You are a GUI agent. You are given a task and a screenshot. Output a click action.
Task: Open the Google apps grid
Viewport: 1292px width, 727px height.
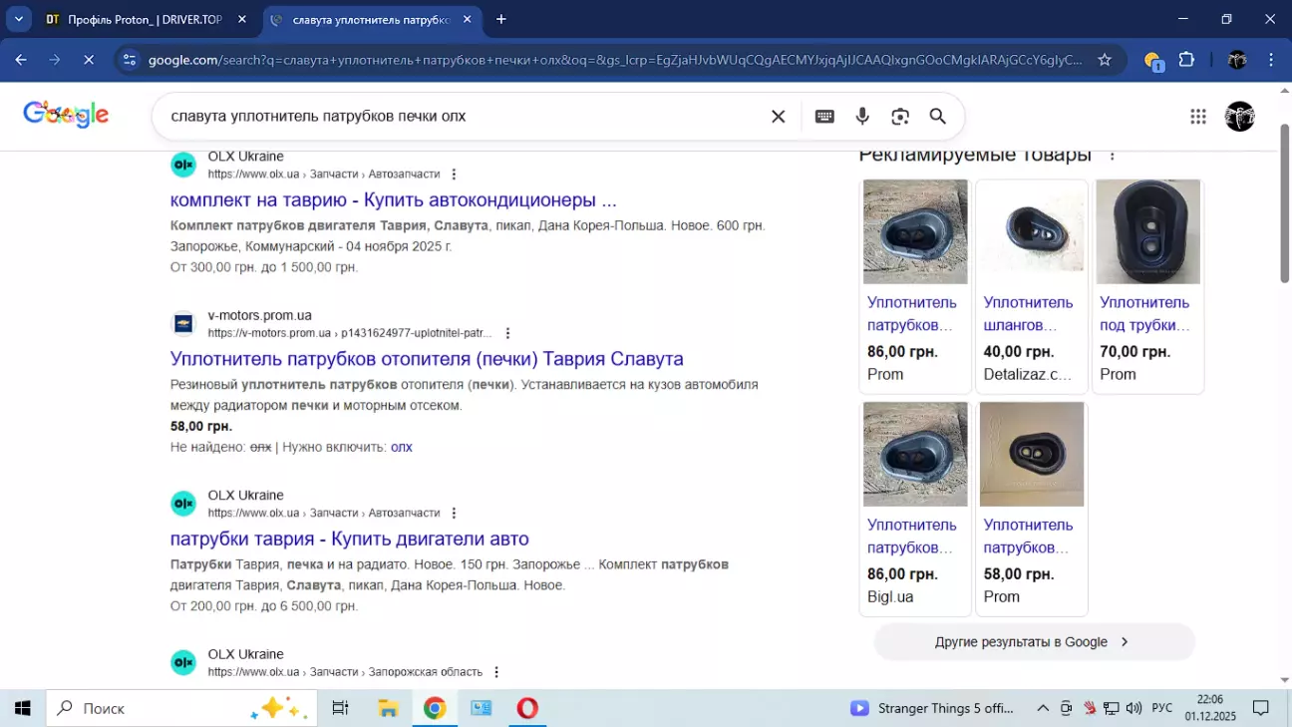pyautogui.click(x=1198, y=117)
